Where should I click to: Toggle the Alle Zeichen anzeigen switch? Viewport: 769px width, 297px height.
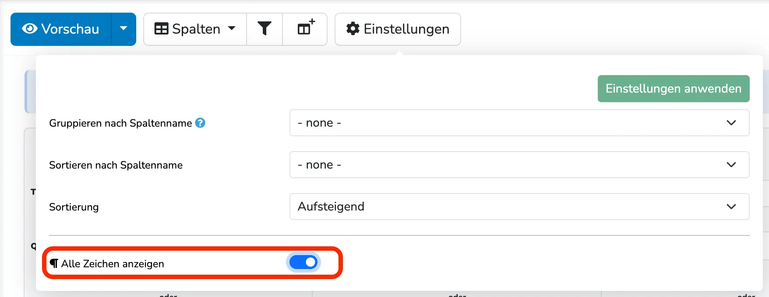[x=303, y=262]
